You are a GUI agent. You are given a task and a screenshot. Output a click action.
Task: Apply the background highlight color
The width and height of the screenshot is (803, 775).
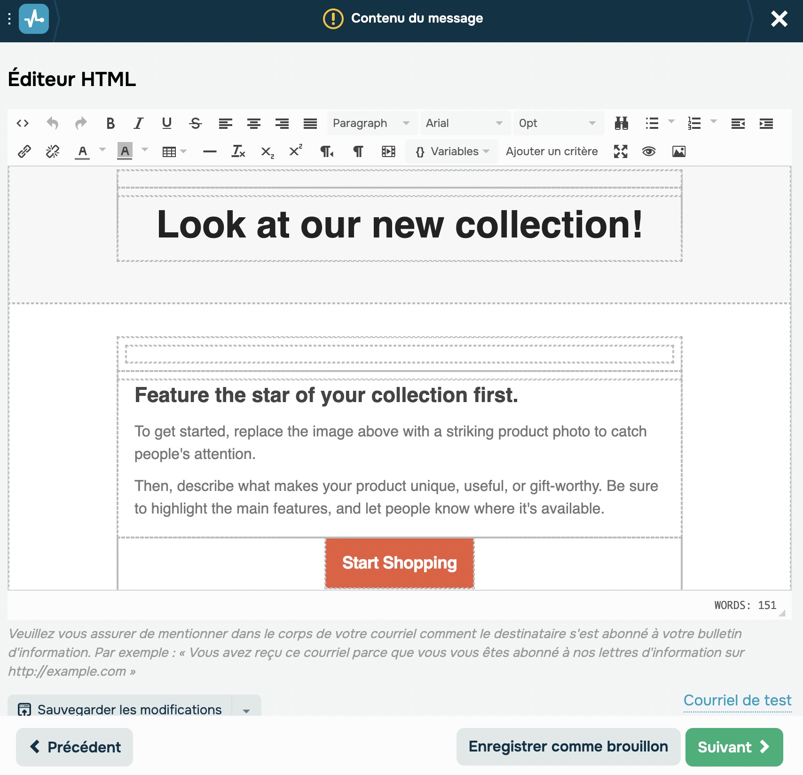125,151
